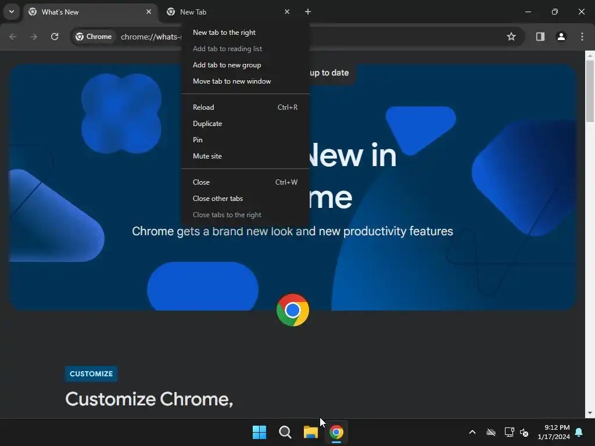This screenshot has width=595, height=446.
Task: Choose New tab to the right
Action: pyautogui.click(x=246, y=33)
